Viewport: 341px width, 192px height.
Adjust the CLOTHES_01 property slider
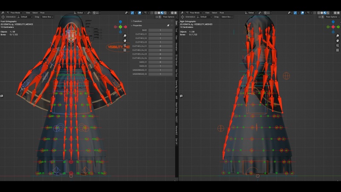click(x=160, y=34)
